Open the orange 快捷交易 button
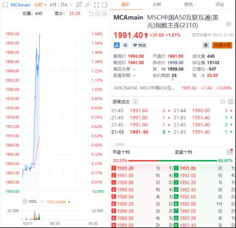The image size is (236, 228). point(222,45)
